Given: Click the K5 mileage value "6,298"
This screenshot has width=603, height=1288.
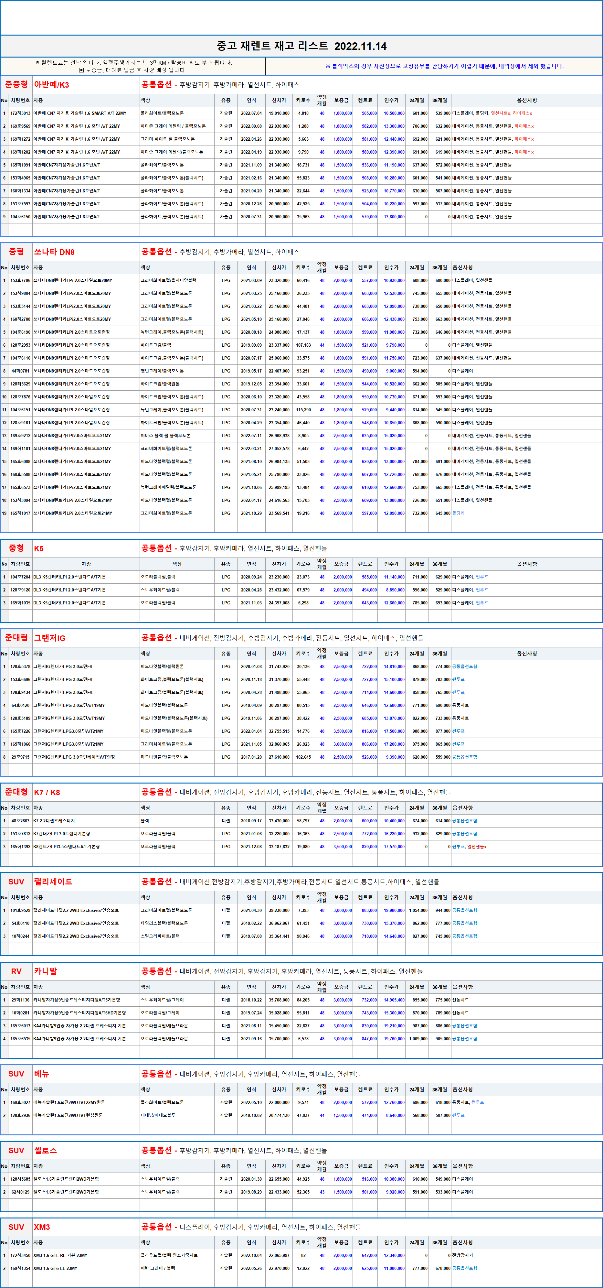Looking at the screenshot, I should [x=303, y=603].
